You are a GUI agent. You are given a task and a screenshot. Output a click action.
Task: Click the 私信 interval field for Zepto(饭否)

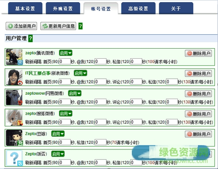136,162
